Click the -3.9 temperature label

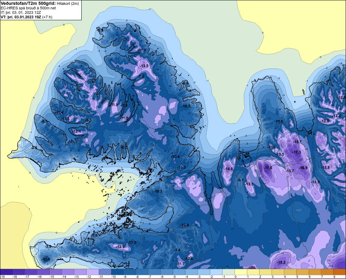[x=48, y=246]
